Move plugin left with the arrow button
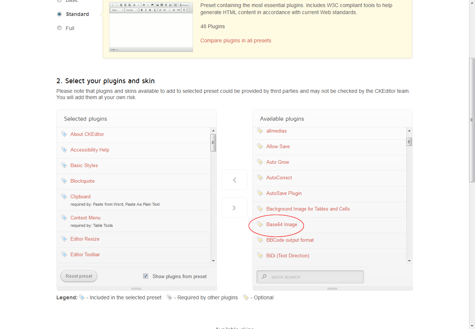 click(x=235, y=180)
